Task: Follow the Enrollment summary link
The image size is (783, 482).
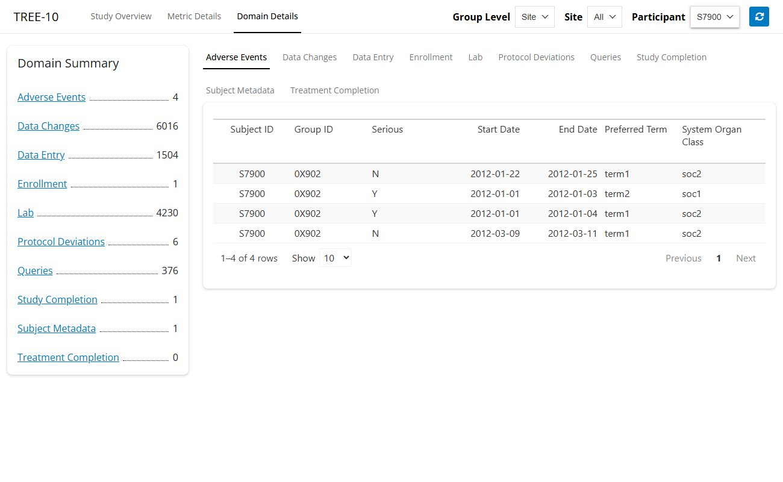Action: (x=42, y=184)
